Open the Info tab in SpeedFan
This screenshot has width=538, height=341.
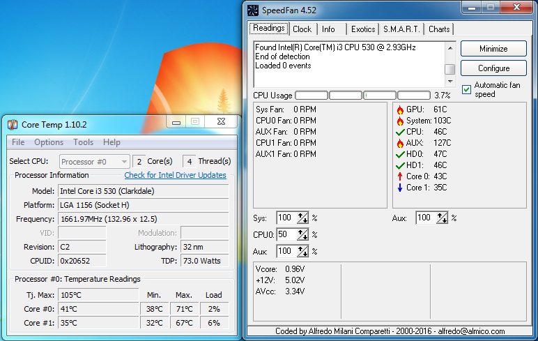coord(328,29)
